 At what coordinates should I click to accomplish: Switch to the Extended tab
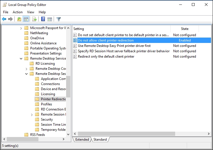pyautogui.click(x=82, y=140)
